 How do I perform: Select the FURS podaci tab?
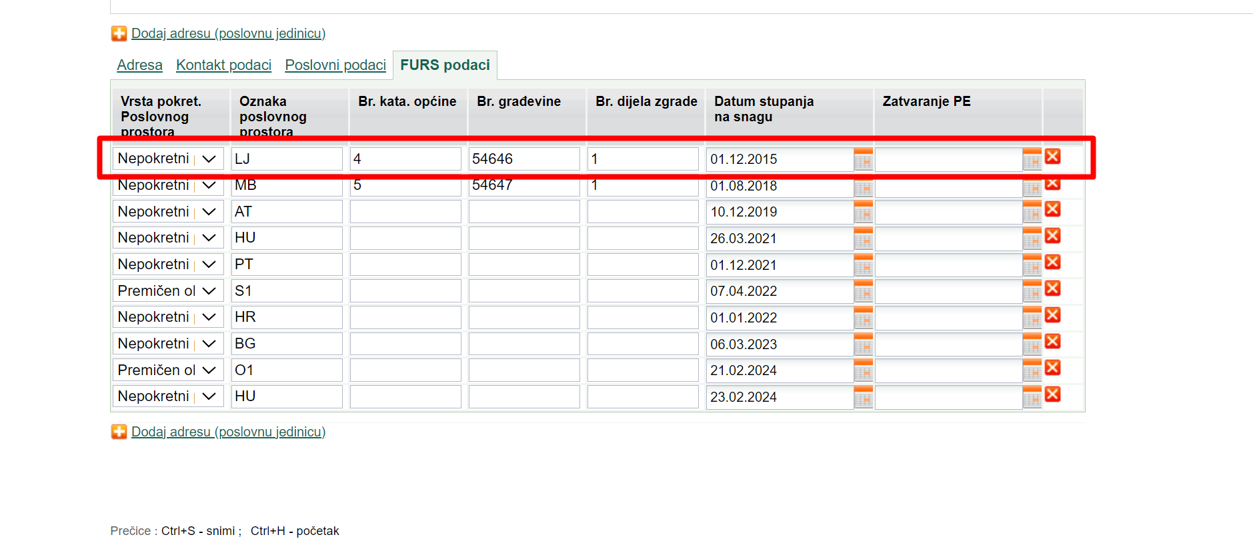click(445, 65)
